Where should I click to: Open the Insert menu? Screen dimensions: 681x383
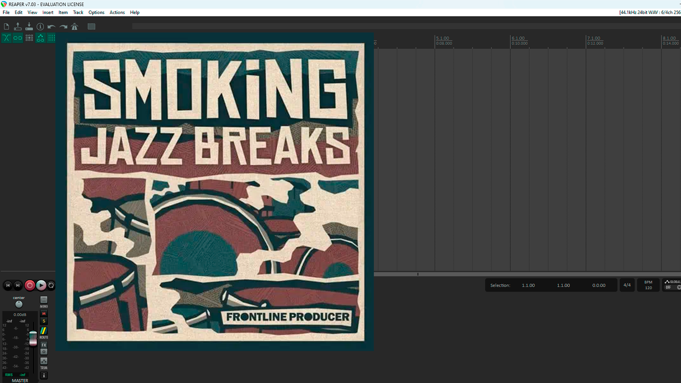coord(48,12)
